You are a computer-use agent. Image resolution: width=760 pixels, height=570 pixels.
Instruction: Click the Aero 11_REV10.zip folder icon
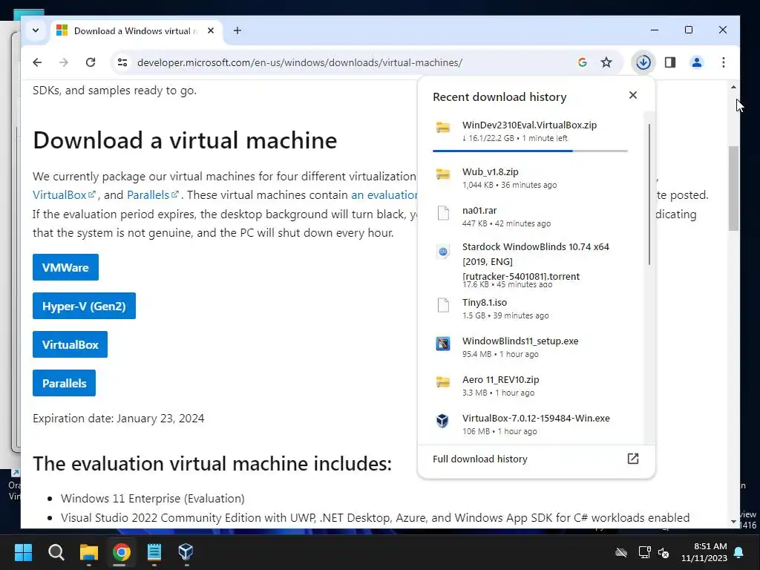click(x=443, y=382)
